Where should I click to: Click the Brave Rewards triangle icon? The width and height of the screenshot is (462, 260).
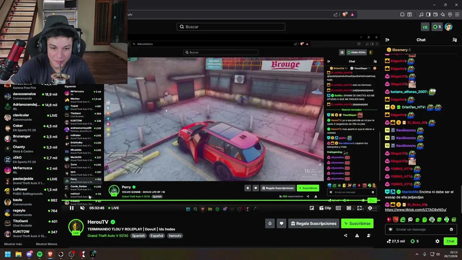click(x=352, y=14)
